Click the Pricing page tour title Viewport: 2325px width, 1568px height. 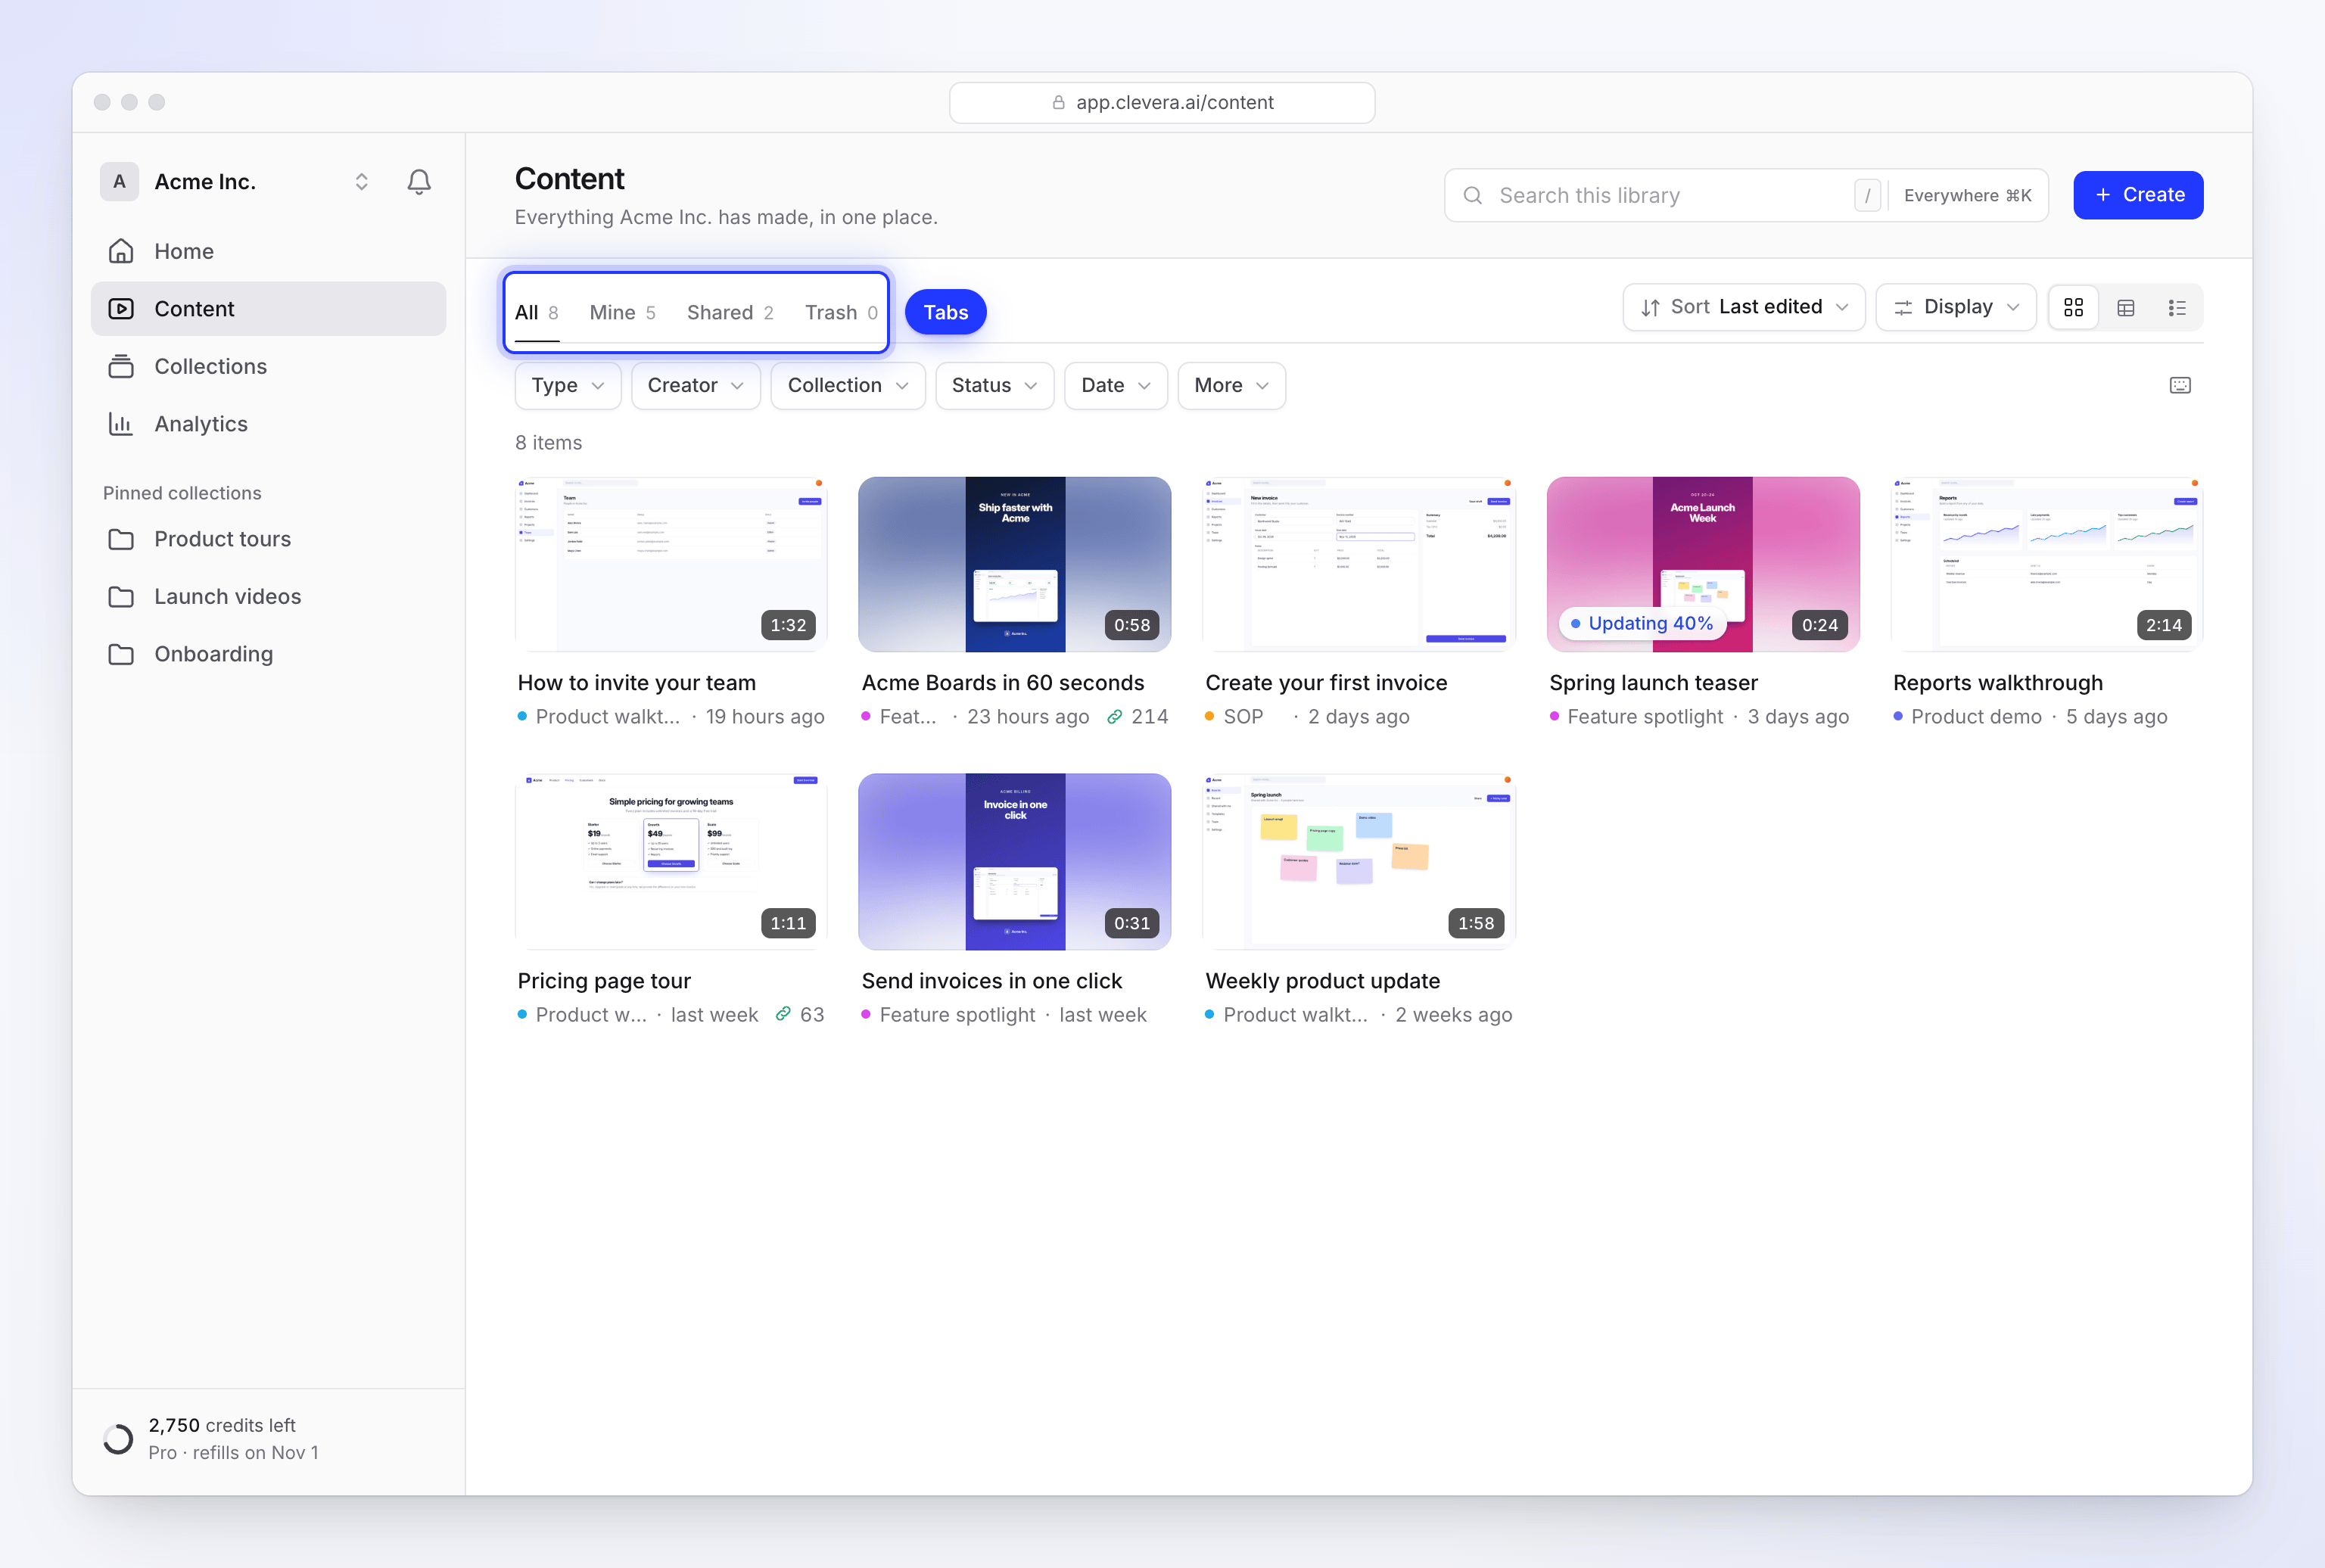tap(604, 981)
